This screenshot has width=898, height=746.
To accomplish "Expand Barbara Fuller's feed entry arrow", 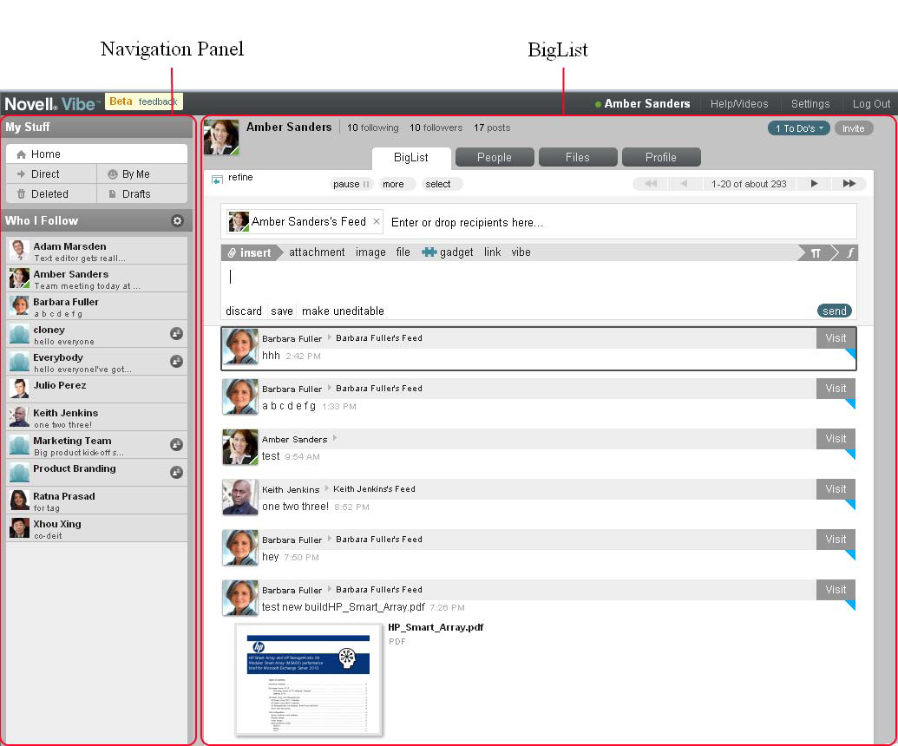I will click(329, 337).
